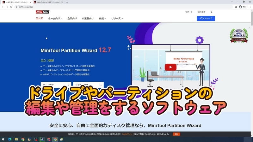The height and width of the screenshot is (142, 253).
Task: Expand the ホーム向け dropdown menu
Action: (55, 19)
